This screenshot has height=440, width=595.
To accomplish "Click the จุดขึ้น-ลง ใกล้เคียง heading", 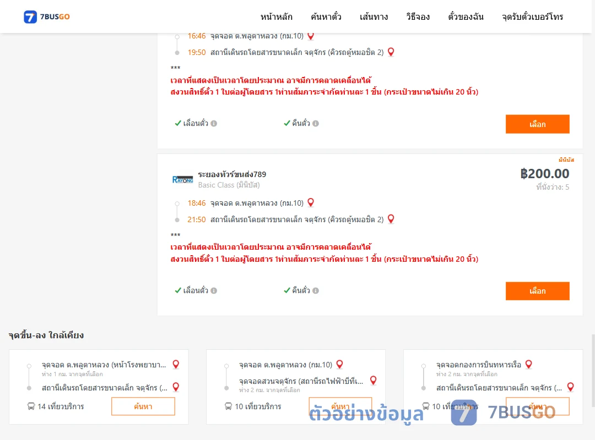I will pos(46,335).
